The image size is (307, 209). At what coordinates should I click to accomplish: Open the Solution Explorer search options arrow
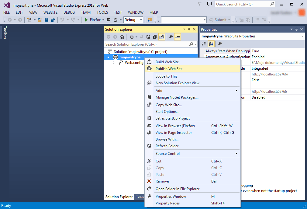click(195, 44)
